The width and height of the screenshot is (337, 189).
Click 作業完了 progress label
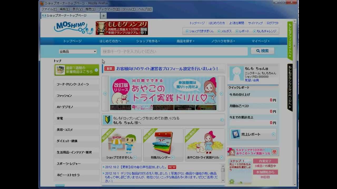click(x=265, y=161)
